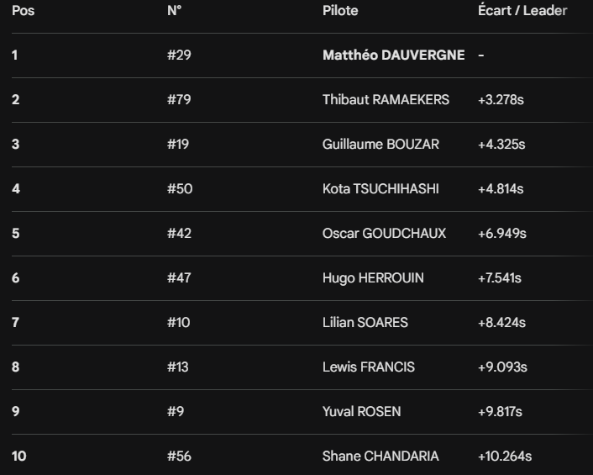Image resolution: width=593 pixels, height=475 pixels.
Task: Click Kota TSUCHIHASHI in the table
Action: (x=380, y=189)
